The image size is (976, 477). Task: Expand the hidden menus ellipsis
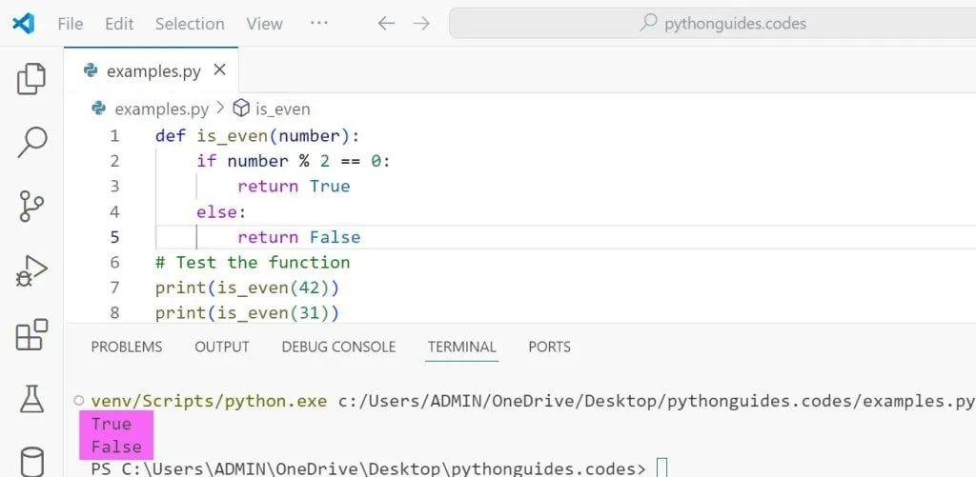click(319, 24)
